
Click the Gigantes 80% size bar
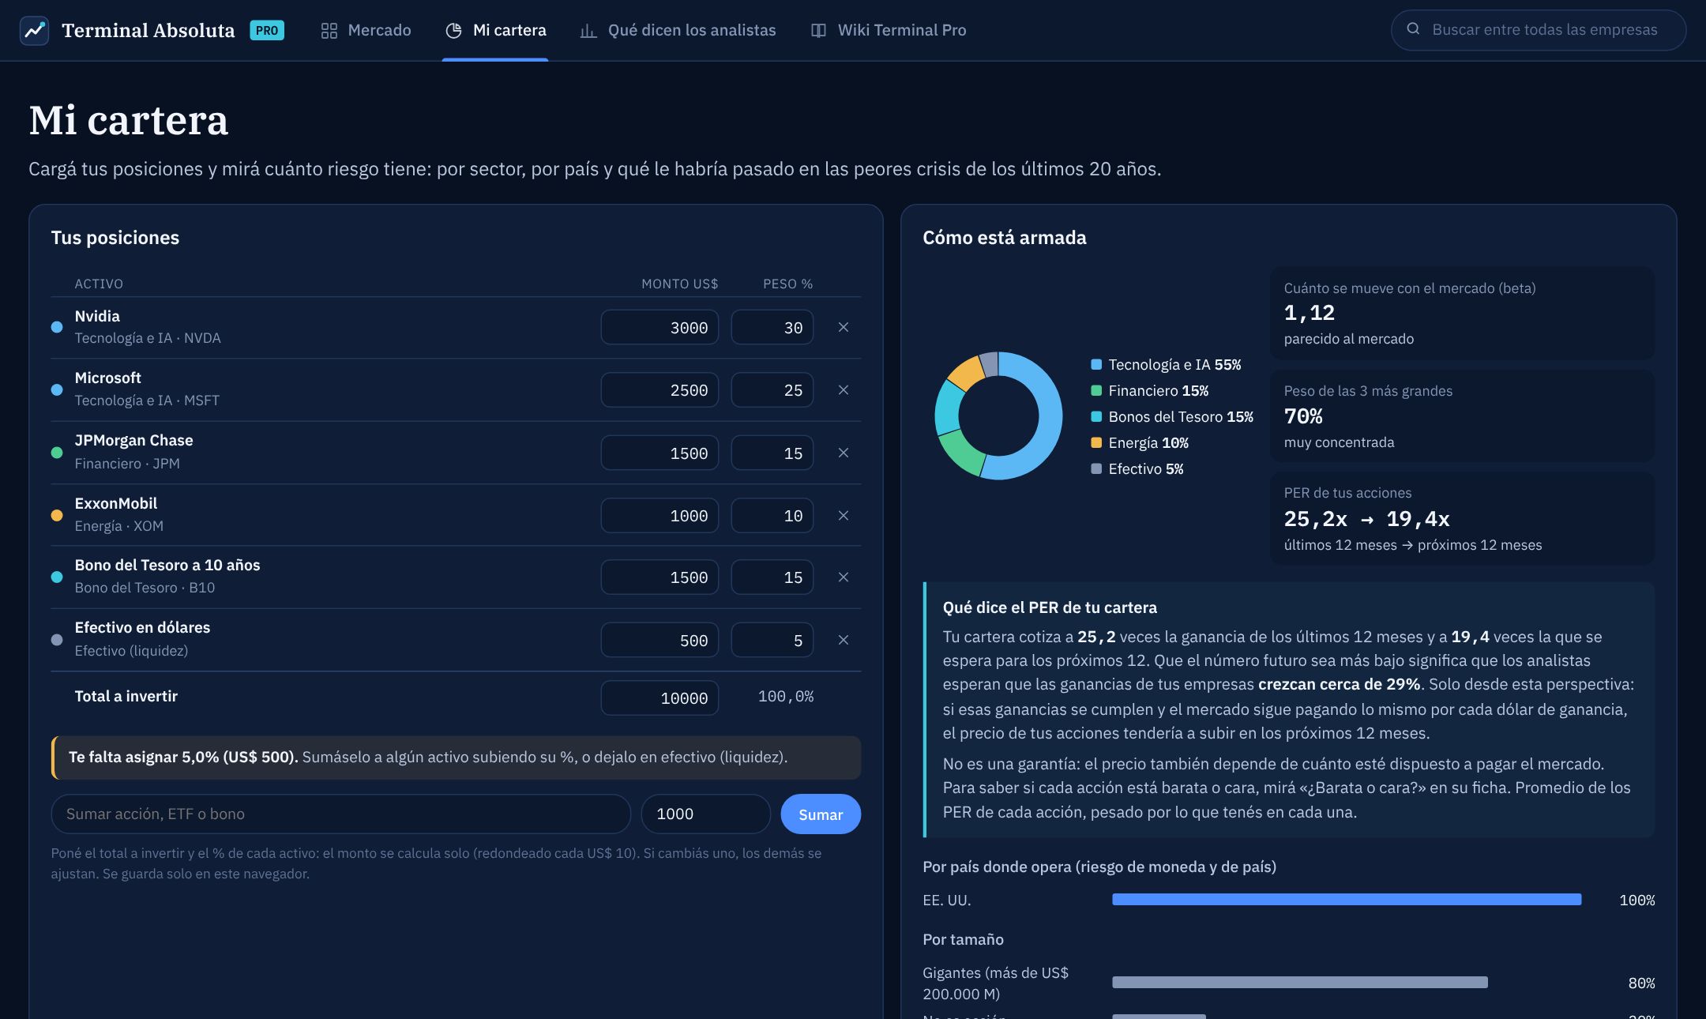(1300, 983)
